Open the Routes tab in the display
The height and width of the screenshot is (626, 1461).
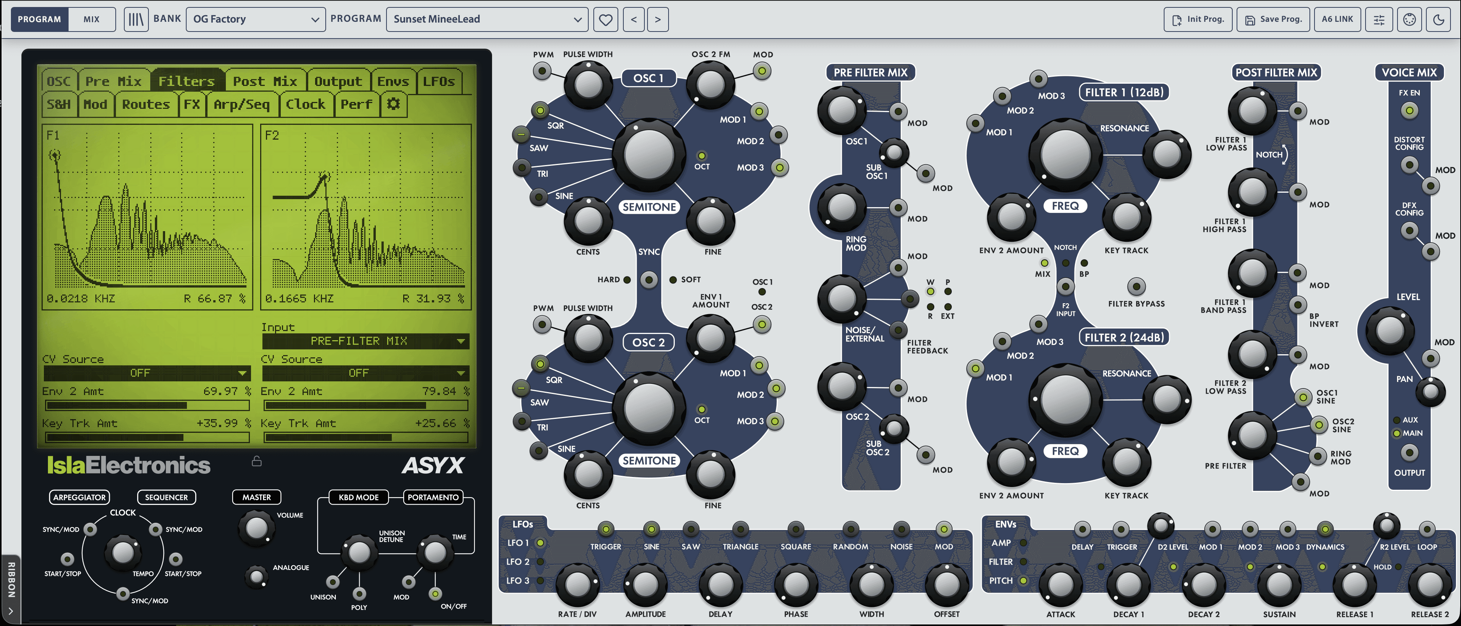(x=146, y=104)
